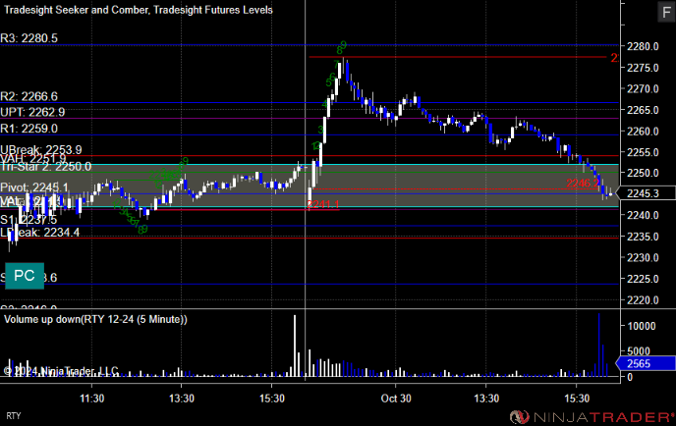This screenshot has width=676, height=426.
Task: Click the 10000 volume axis label
Action: coord(642,326)
